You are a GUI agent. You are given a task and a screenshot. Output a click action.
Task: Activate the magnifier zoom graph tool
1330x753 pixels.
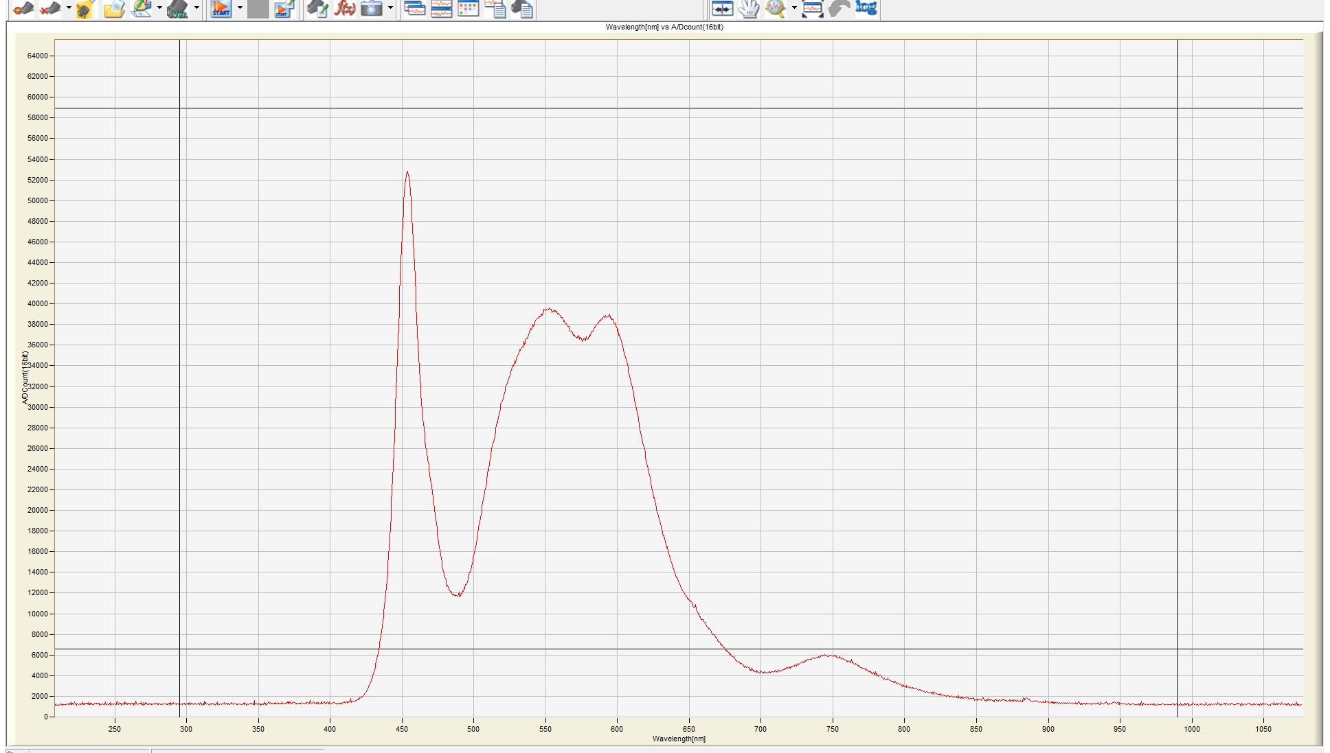click(776, 8)
